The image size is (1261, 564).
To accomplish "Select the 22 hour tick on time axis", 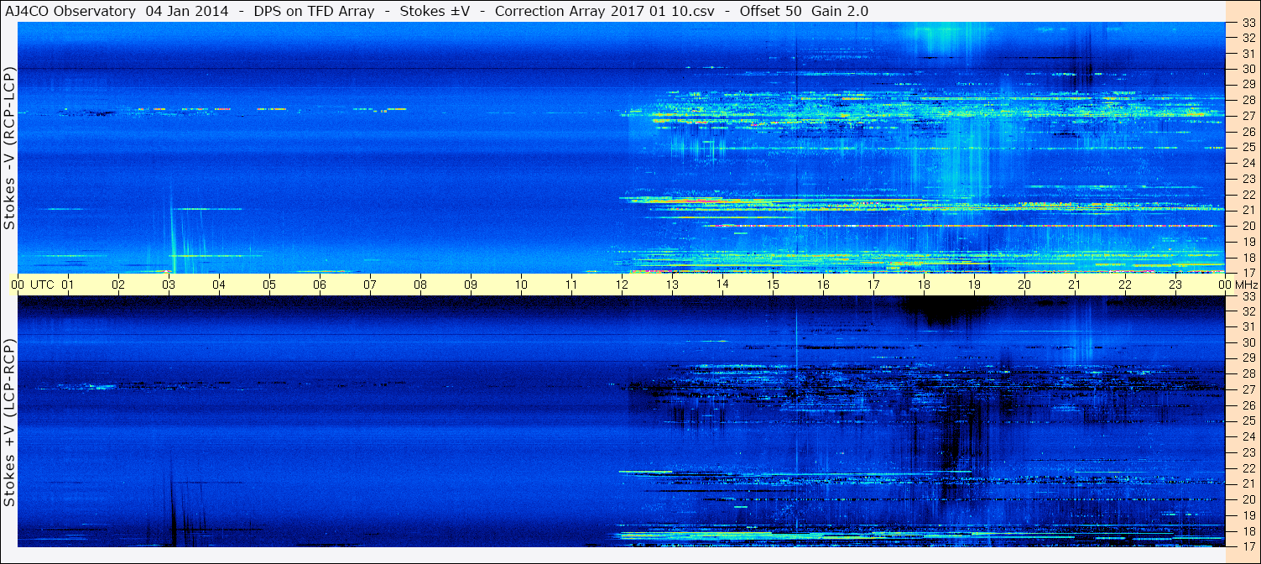I will click(x=1125, y=285).
